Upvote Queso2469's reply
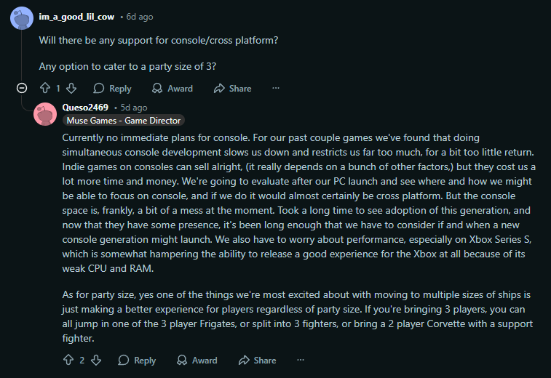 [x=68, y=360]
